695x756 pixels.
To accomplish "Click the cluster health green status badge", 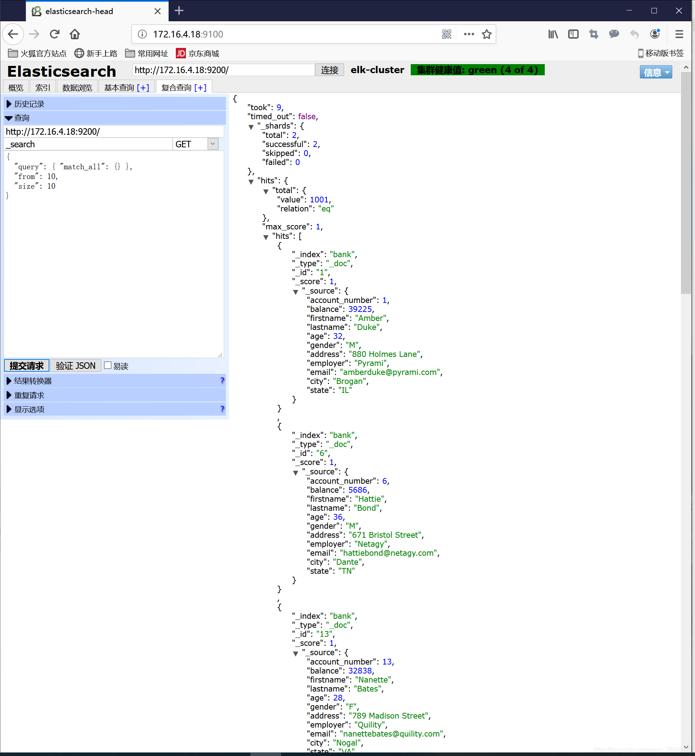I will tap(478, 70).
